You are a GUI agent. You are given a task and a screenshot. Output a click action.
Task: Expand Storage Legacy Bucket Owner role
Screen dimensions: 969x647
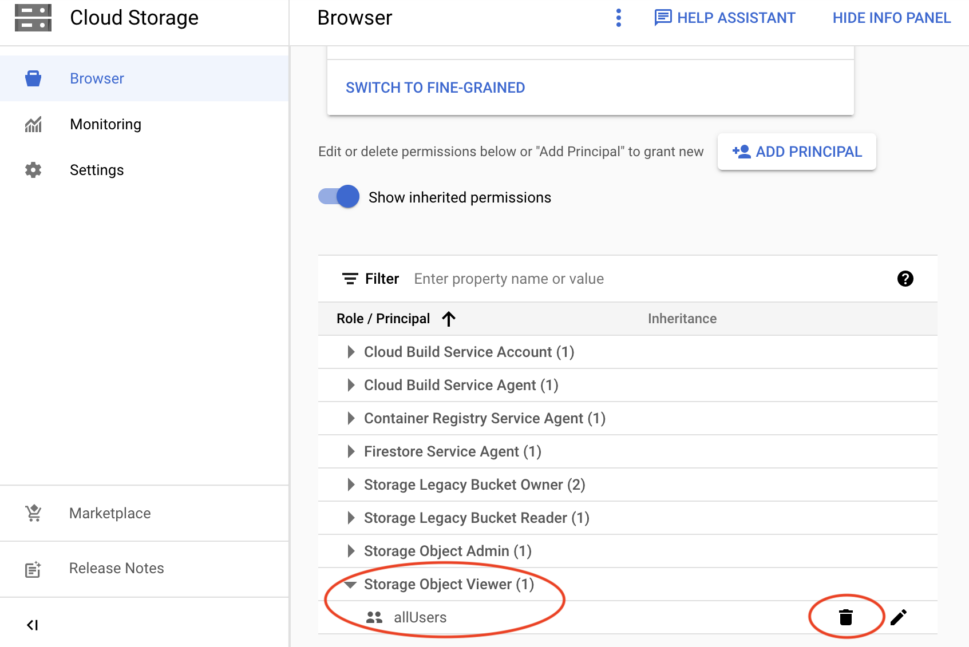point(351,485)
